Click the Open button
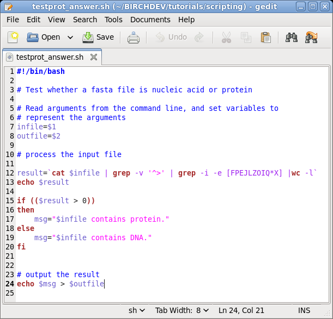The image size is (333, 319). pyautogui.click(x=44, y=37)
